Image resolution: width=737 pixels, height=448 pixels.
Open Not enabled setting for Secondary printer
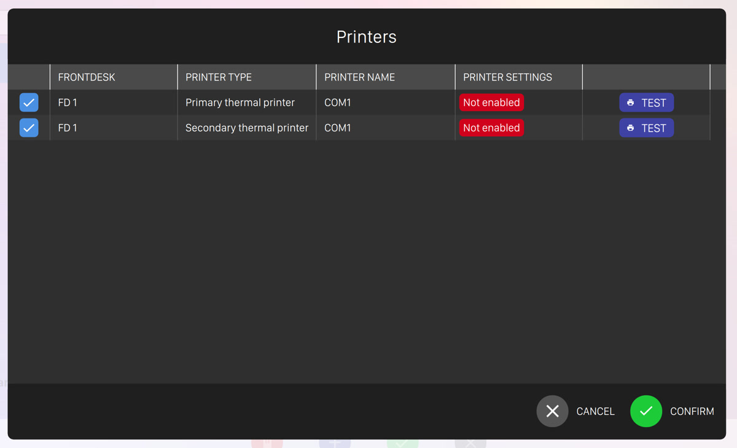pyautogui.click(x=491, y=128)
